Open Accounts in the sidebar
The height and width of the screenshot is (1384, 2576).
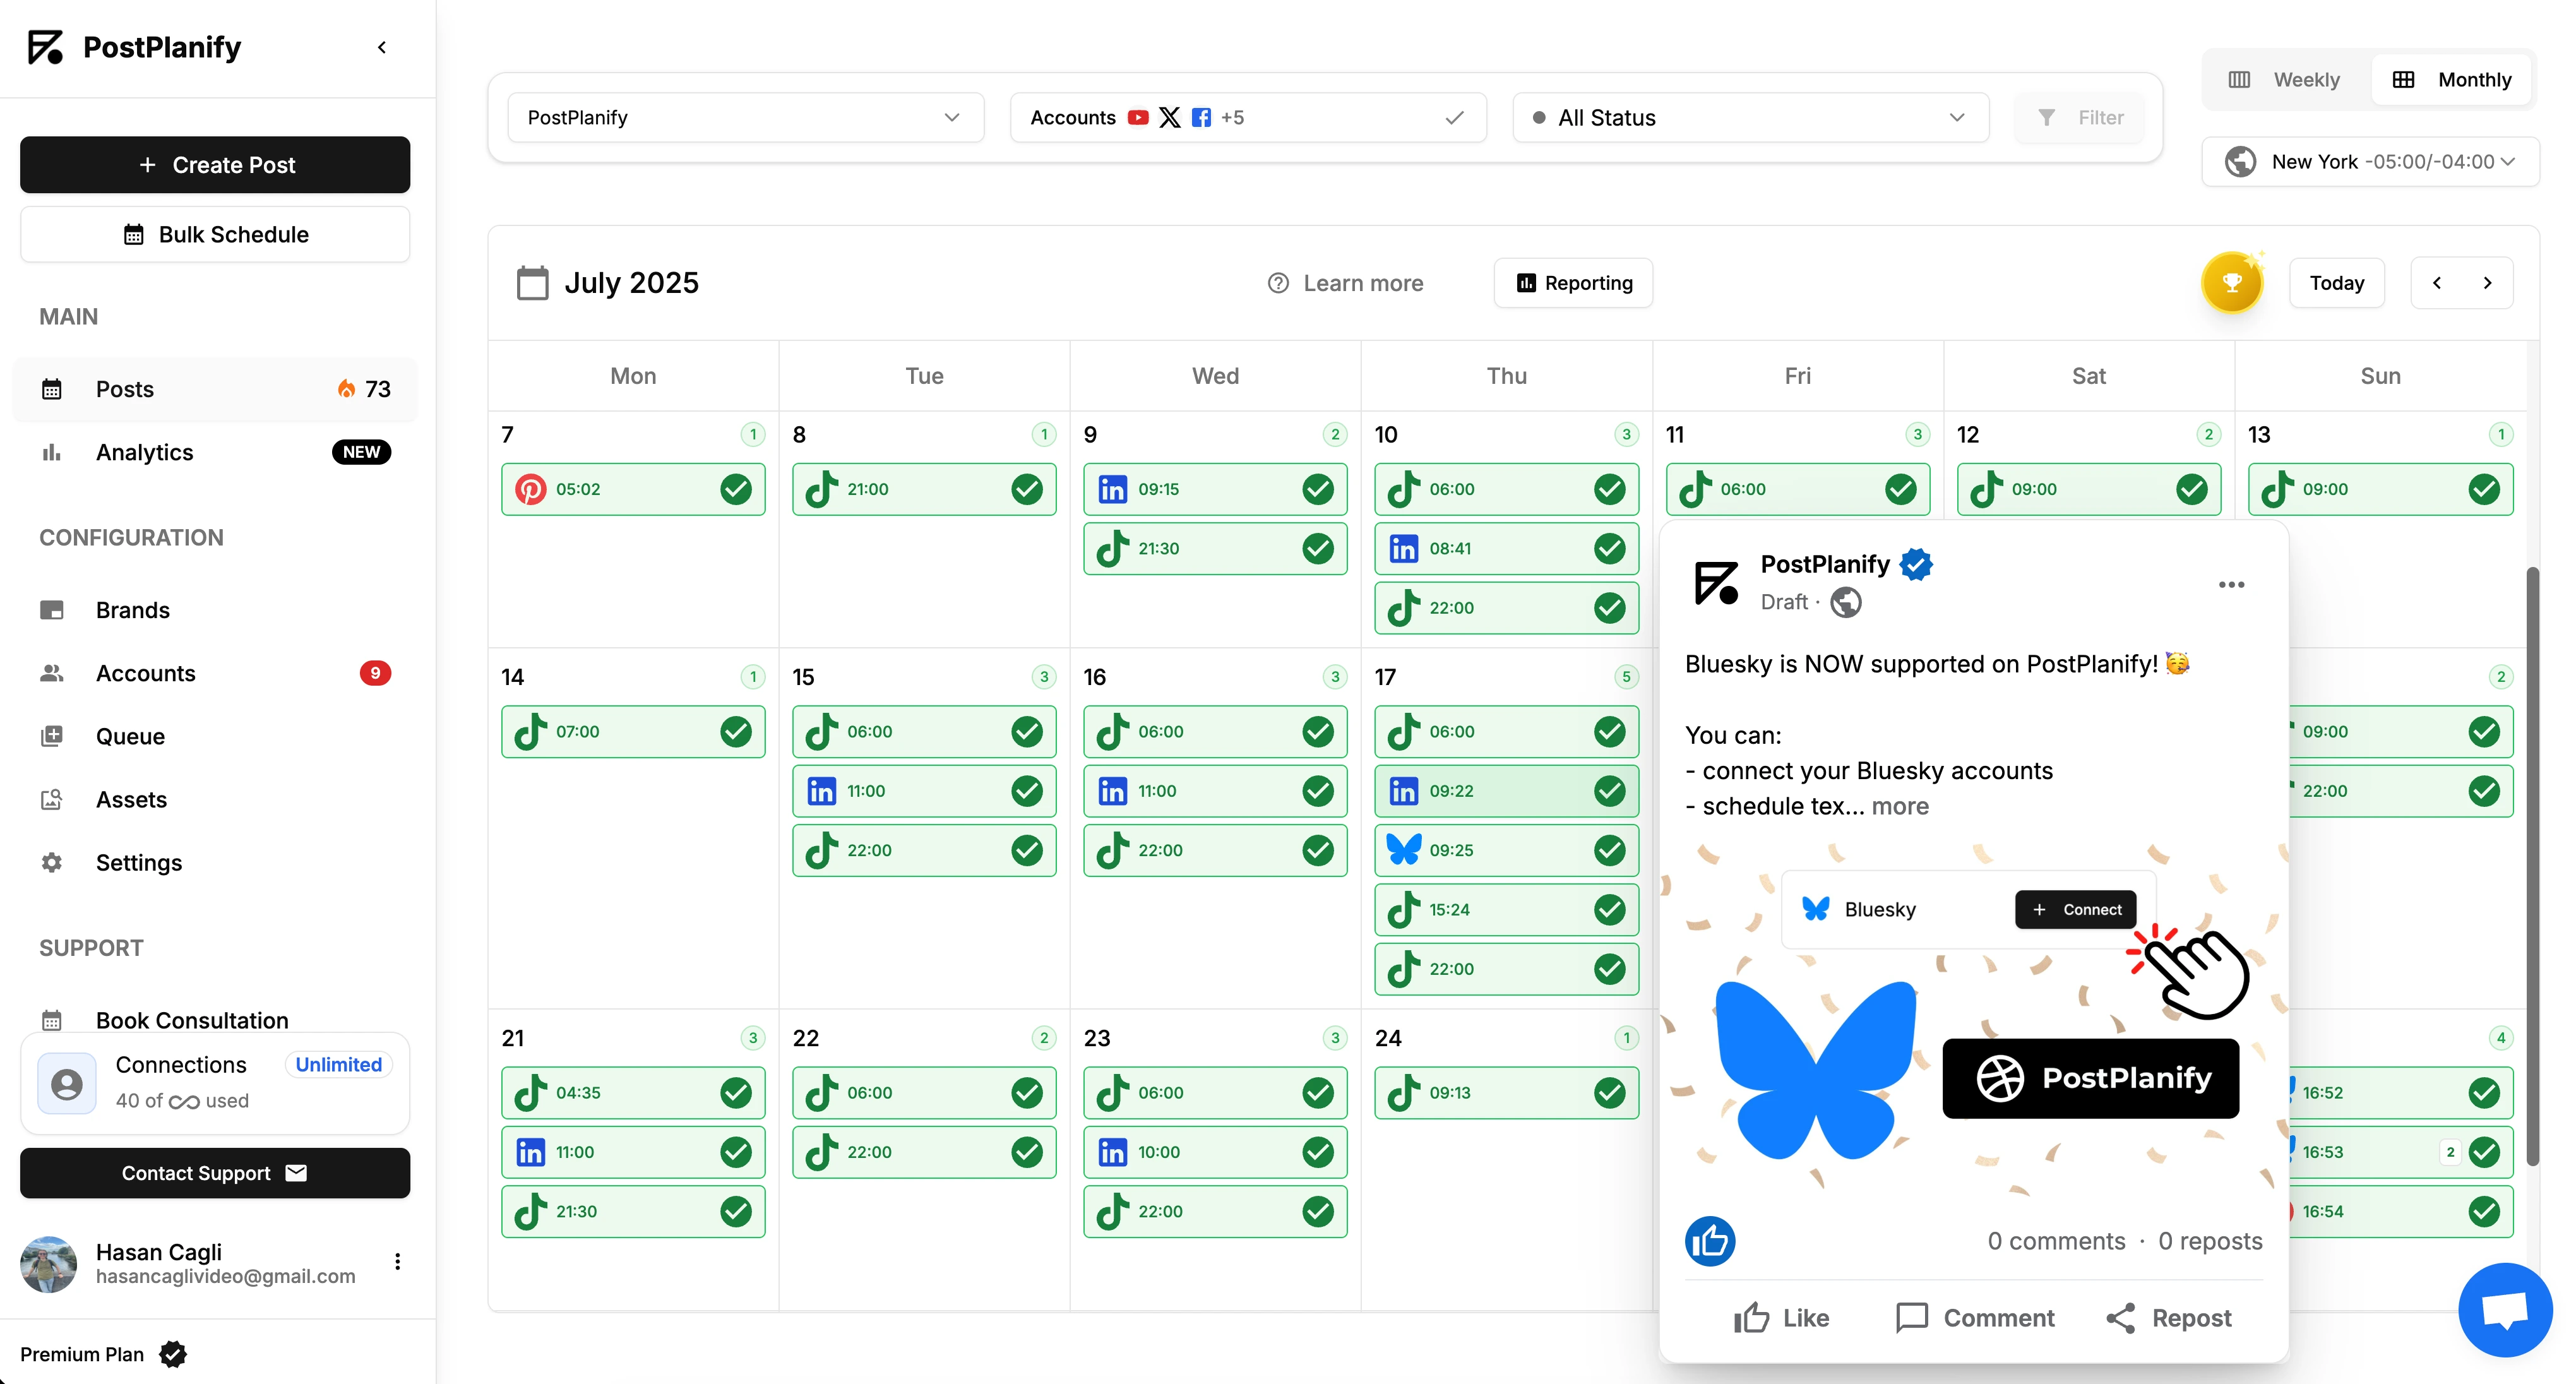pos(215,673)
